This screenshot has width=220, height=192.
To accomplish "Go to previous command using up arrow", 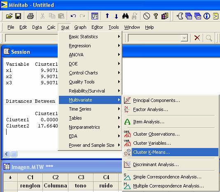I will point(108,16).
